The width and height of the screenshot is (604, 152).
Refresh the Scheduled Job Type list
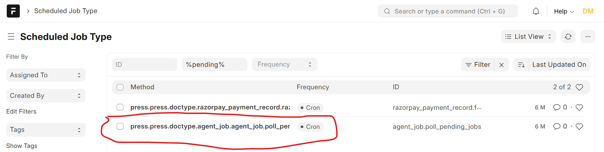coord(568,37)
